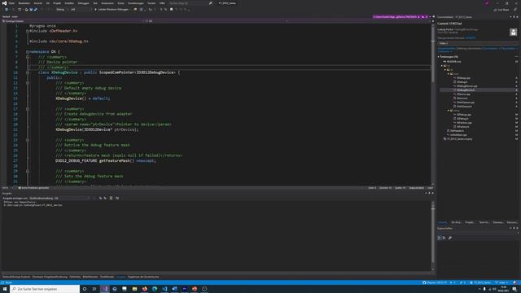Open the Datei menu
The height and width of the screenshot is (293, 521).
[11, 3]
